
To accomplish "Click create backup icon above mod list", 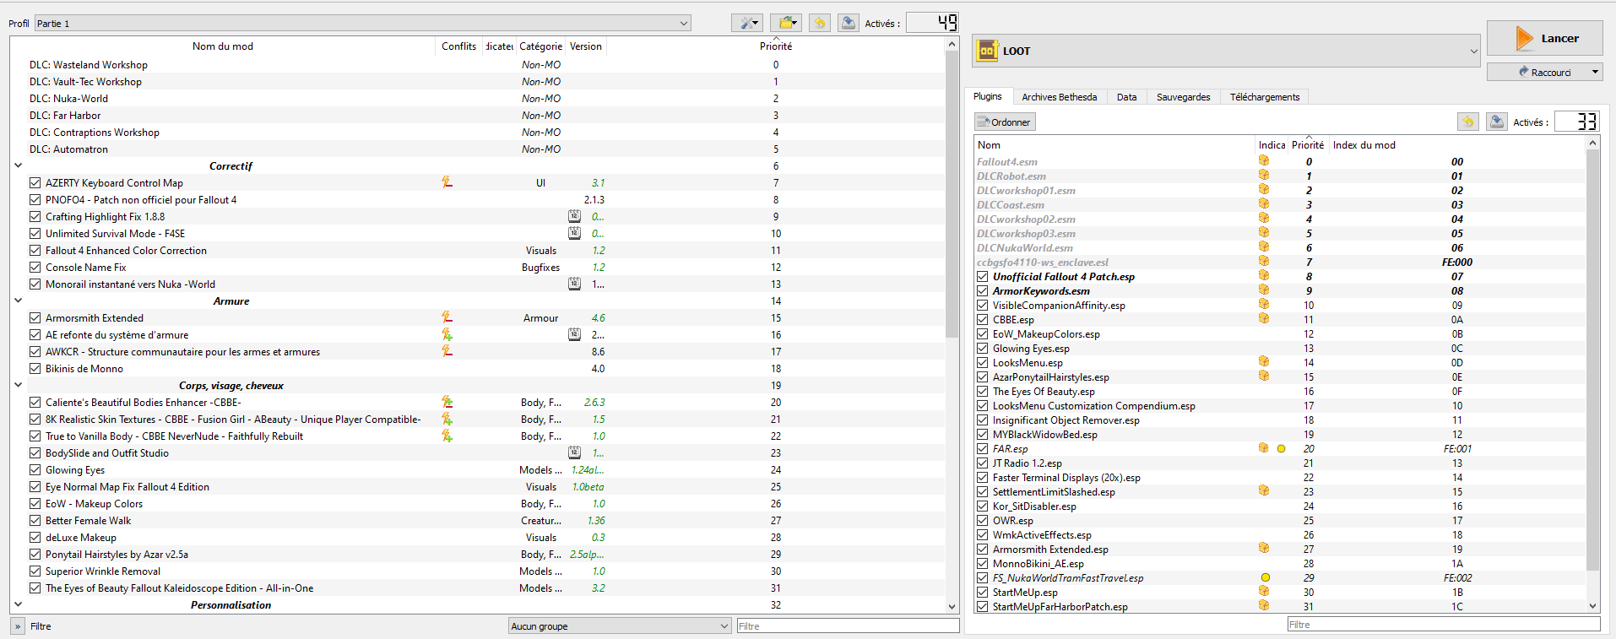I will tap(848, 23).
